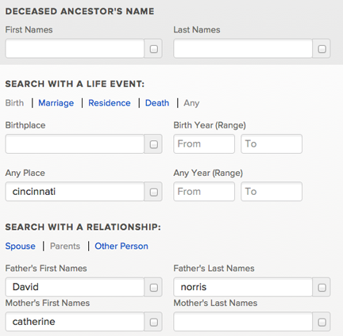The height and width of the screenshot is (336, 343).
Task: Focus the Any Year To field
Action: tap(272, 191)
